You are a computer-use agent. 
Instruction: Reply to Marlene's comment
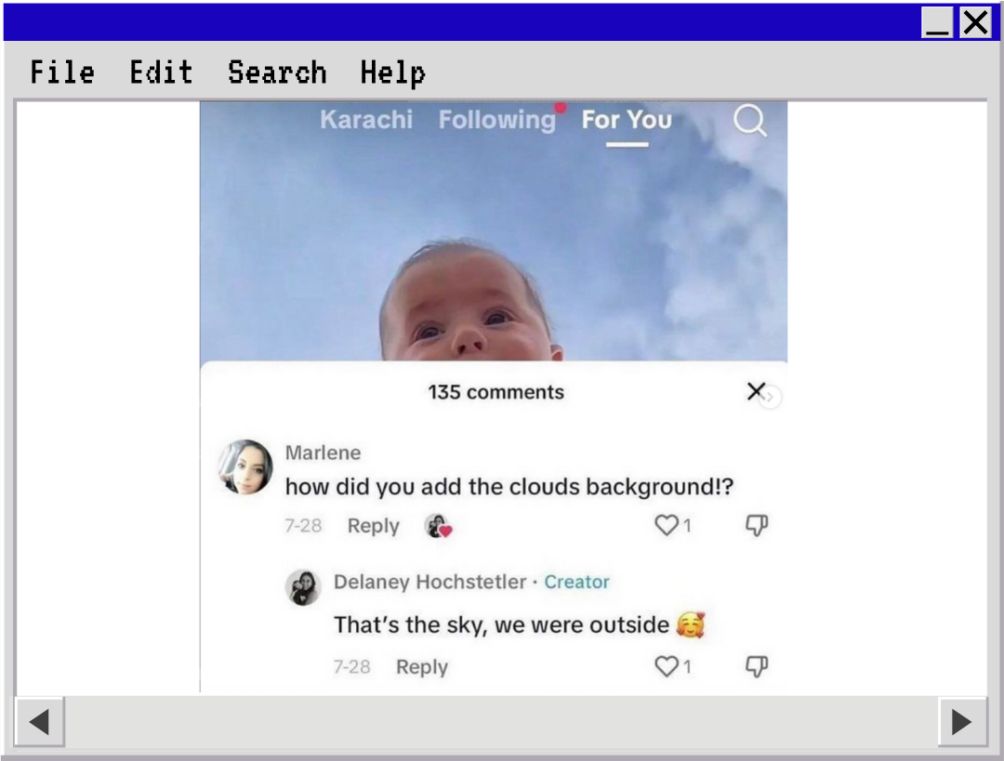pos(374,526)
